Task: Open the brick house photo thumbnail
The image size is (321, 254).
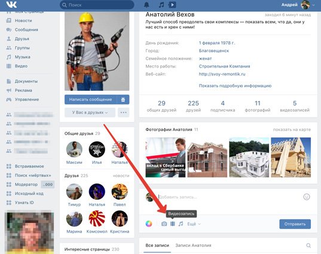Action: [207, 157]
